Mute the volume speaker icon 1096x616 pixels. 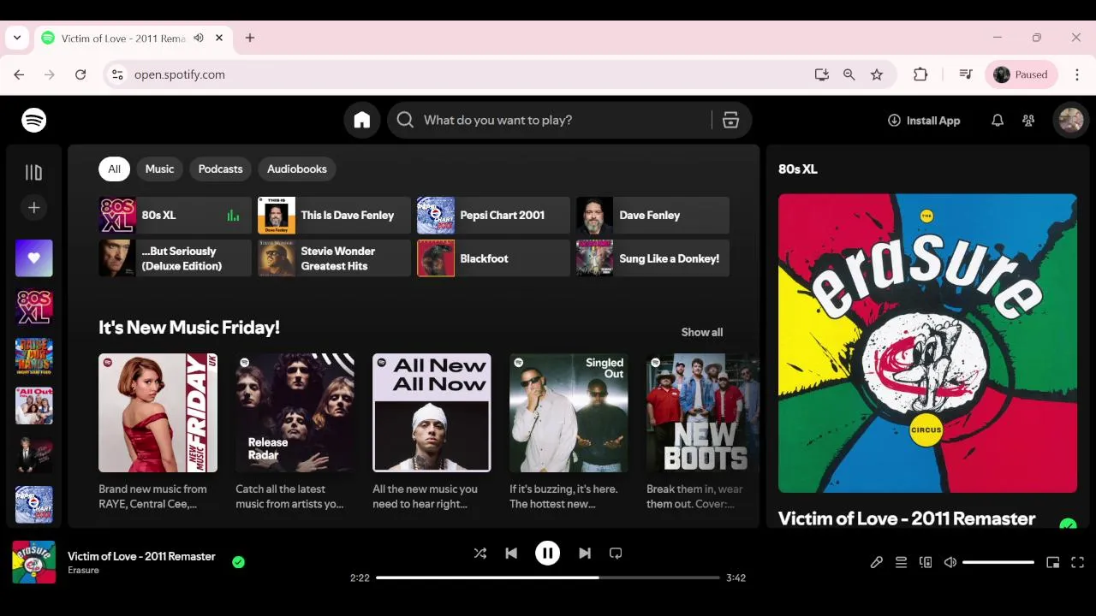[950, 562]
